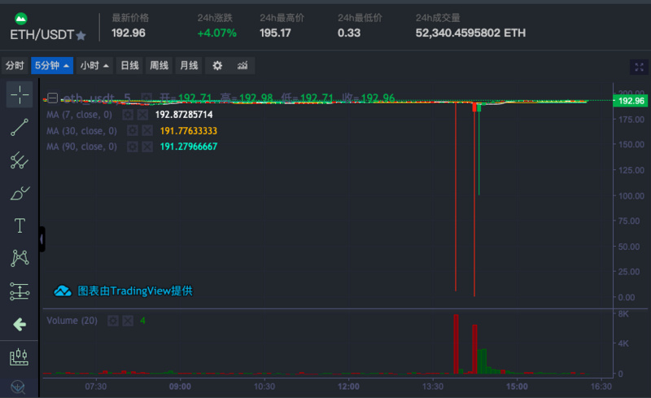
Task: Open the indicators chart icon
Action: pos(242,66)
